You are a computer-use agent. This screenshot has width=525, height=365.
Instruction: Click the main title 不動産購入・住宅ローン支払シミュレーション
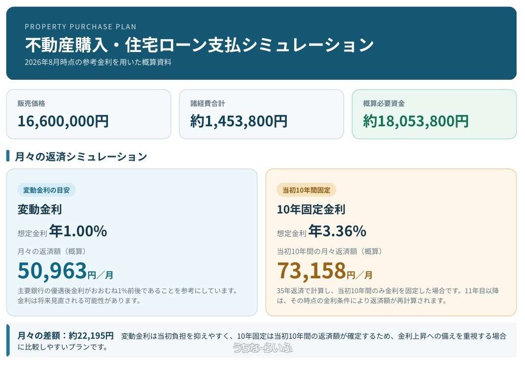[x=199, y=45]
